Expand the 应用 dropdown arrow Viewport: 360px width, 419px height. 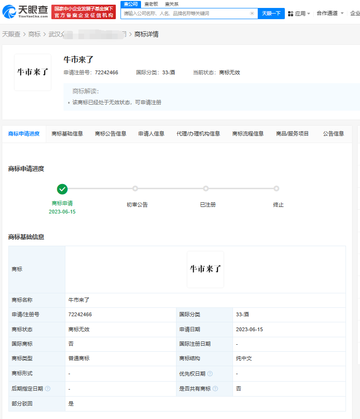click(x=309, y=14)
